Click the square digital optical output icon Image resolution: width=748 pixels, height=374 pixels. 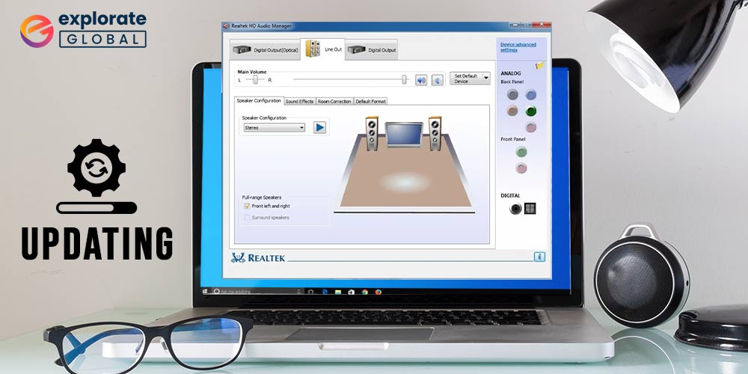tap(530, 209)
